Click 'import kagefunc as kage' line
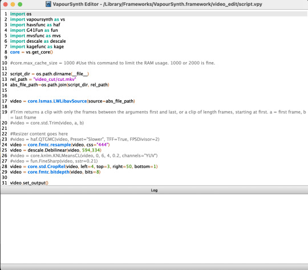The height and width of the screenshot is (270, 308). (37, 47)
